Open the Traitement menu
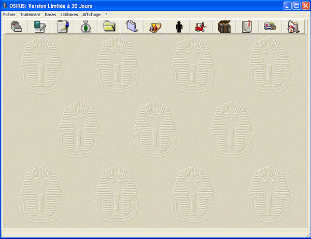This screenshot has width=311, height=239. click(30, 15)
